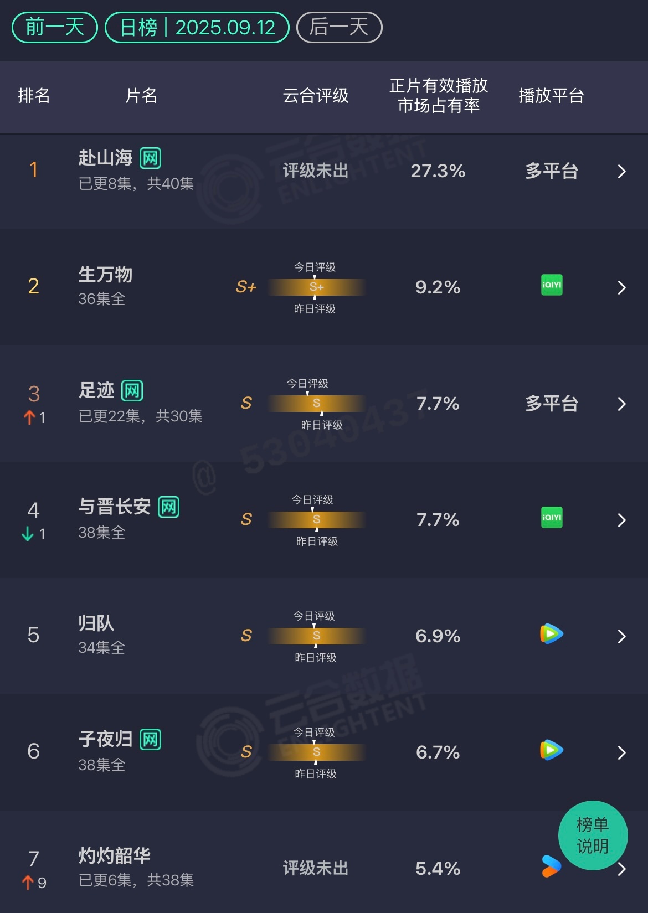
Task: Click the iQIYI platform icon for 生万物
Action: 552,285
